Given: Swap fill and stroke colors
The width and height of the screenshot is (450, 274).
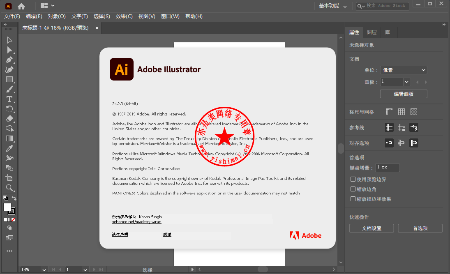Looking at the screenshot, I should [14, 198].
